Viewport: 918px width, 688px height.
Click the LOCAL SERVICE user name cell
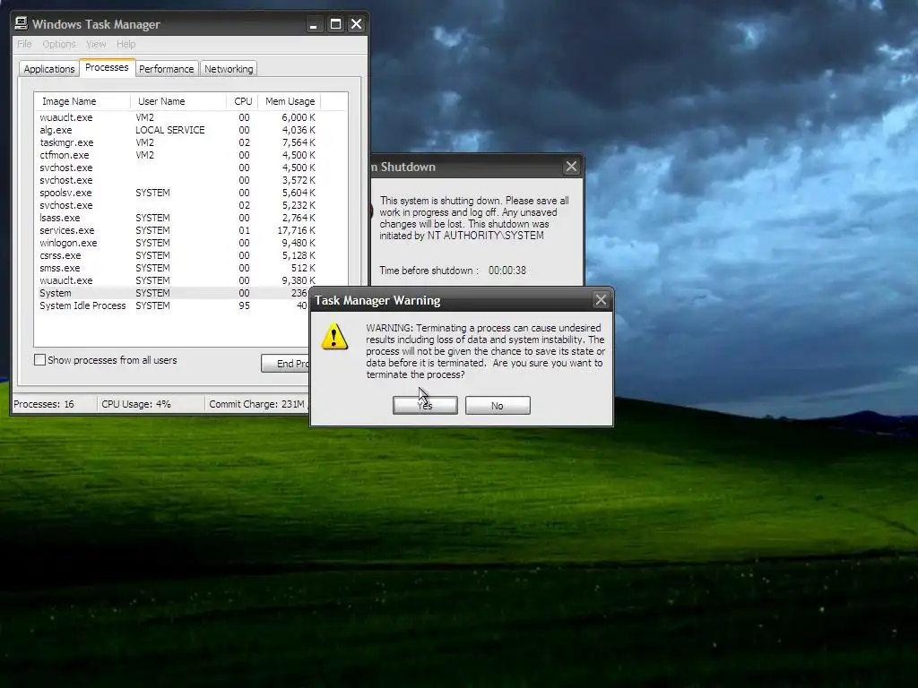click(x=170, y=130)
